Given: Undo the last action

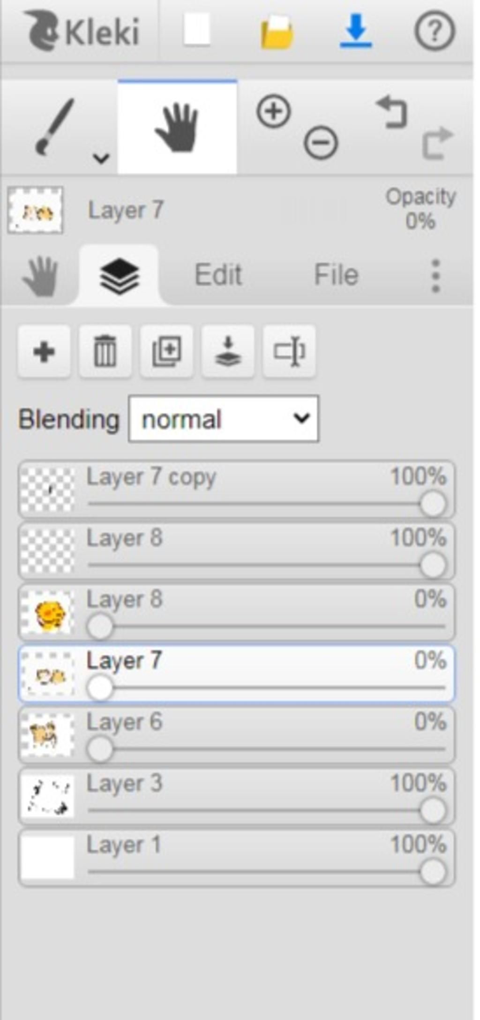Looking at the screenshot, I should [392, 112].
